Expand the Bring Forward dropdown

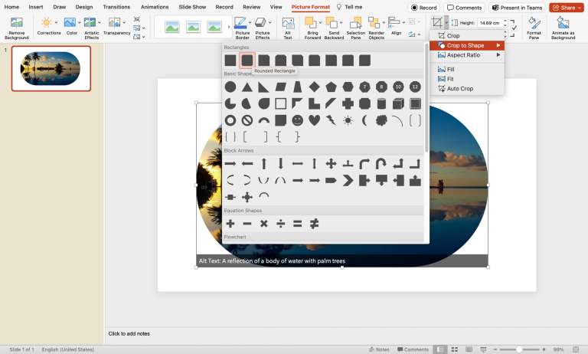coord(320,22)
